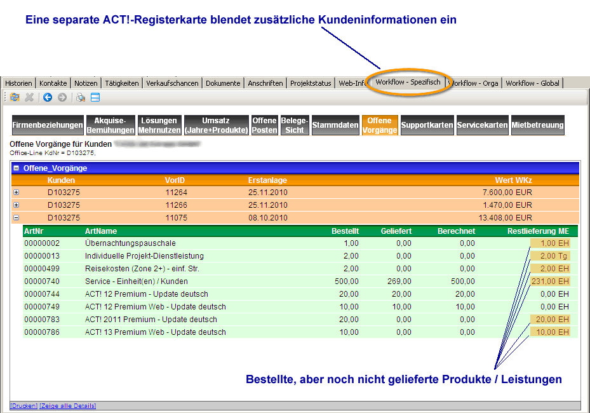Open the Offene Posten view

pos(265,125)
